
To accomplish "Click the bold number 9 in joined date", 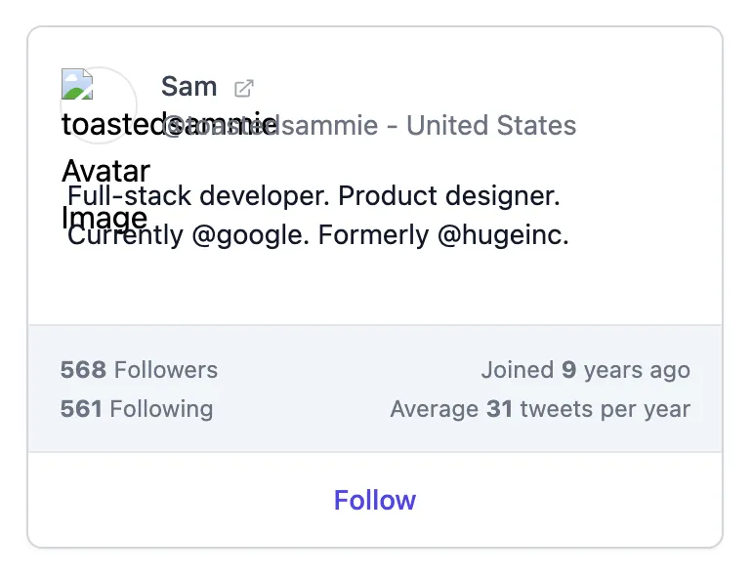I will pyautogui.click(x=568, y=370).
